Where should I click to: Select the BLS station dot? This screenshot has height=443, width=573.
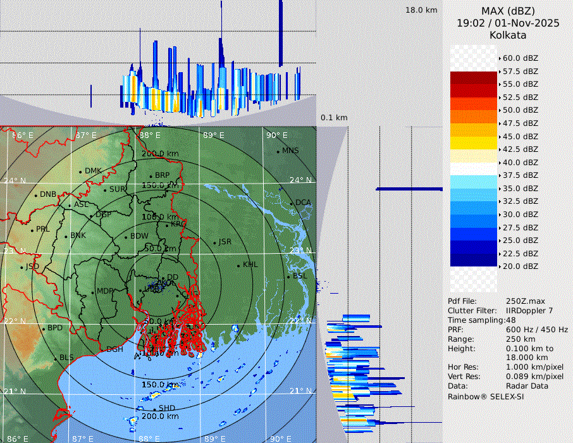coord(55,358)
